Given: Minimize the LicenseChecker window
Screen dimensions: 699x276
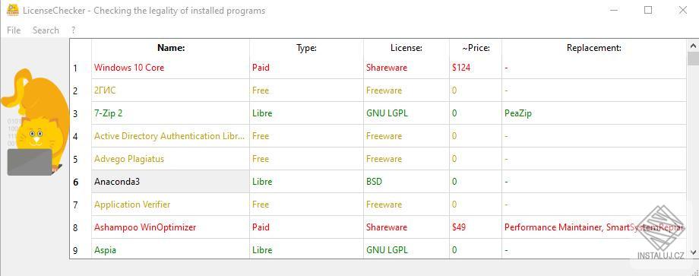Looking at the screenshot, I should (x=613, y=10).
